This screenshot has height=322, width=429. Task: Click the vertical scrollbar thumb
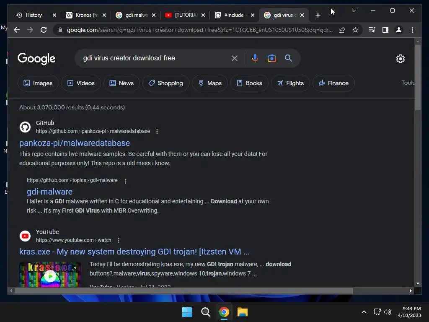418,78
